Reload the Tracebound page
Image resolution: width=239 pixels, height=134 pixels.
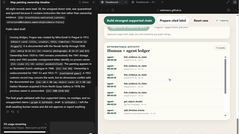(x=113, y=10)
